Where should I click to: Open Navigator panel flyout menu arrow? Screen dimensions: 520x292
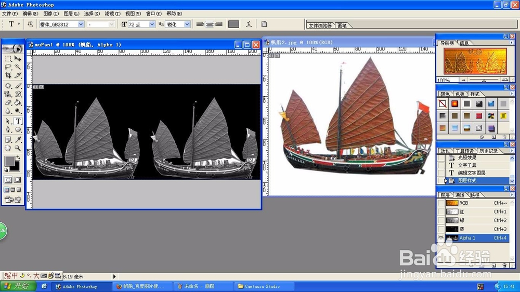[511, 43]
